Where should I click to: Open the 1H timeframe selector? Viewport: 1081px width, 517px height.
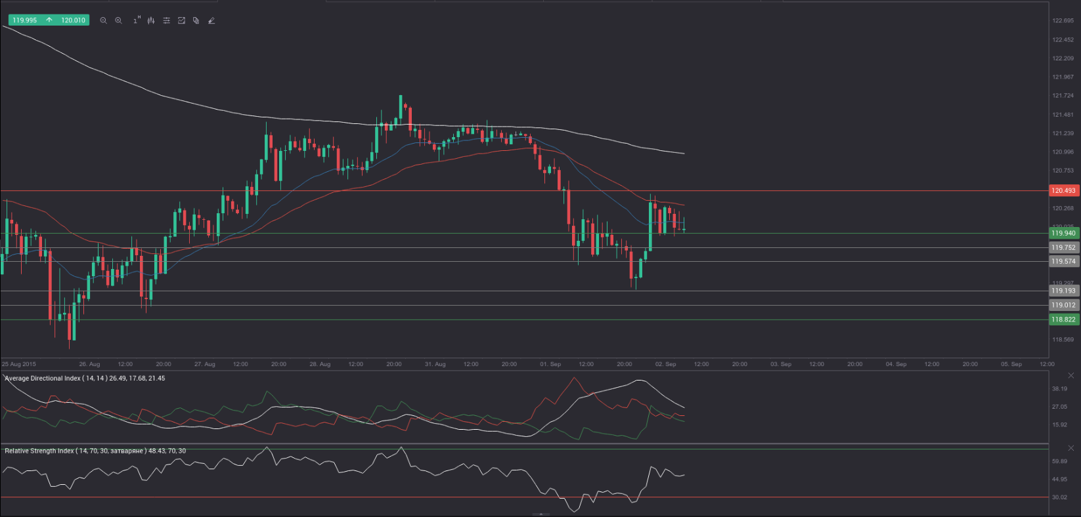click(137, 20)
